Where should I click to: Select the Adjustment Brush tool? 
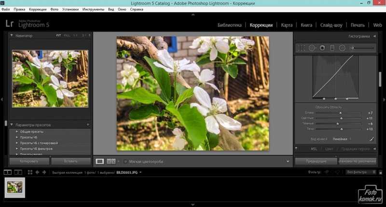coord(362,48)
